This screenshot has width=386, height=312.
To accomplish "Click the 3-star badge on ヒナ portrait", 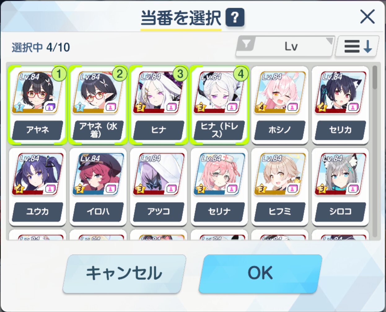I will pos(140,107).
